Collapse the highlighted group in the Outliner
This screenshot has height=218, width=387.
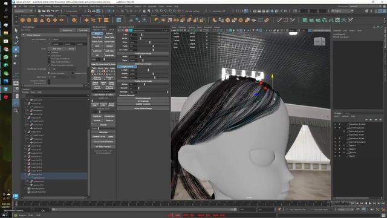25,174
